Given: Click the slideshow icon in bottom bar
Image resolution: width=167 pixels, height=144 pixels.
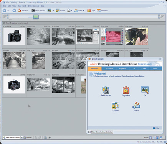Looking at the screenshot, I should 45,137.
